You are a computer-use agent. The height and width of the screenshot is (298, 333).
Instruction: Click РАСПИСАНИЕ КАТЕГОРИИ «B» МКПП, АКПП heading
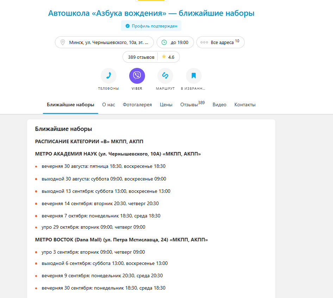tap(89, 141)
